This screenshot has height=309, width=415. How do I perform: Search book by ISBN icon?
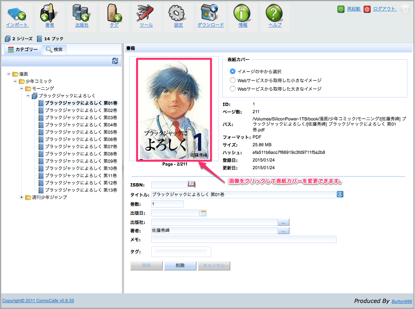[x=192, y=184]
